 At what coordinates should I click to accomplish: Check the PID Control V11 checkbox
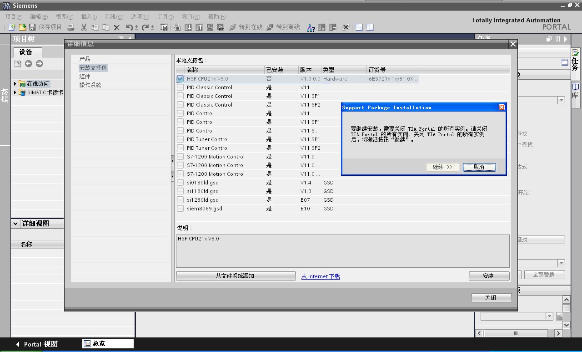[181, 113]
